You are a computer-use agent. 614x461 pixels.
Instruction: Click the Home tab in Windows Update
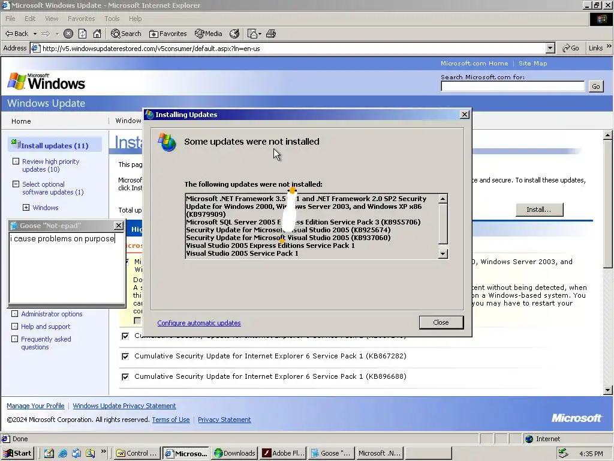21,121
